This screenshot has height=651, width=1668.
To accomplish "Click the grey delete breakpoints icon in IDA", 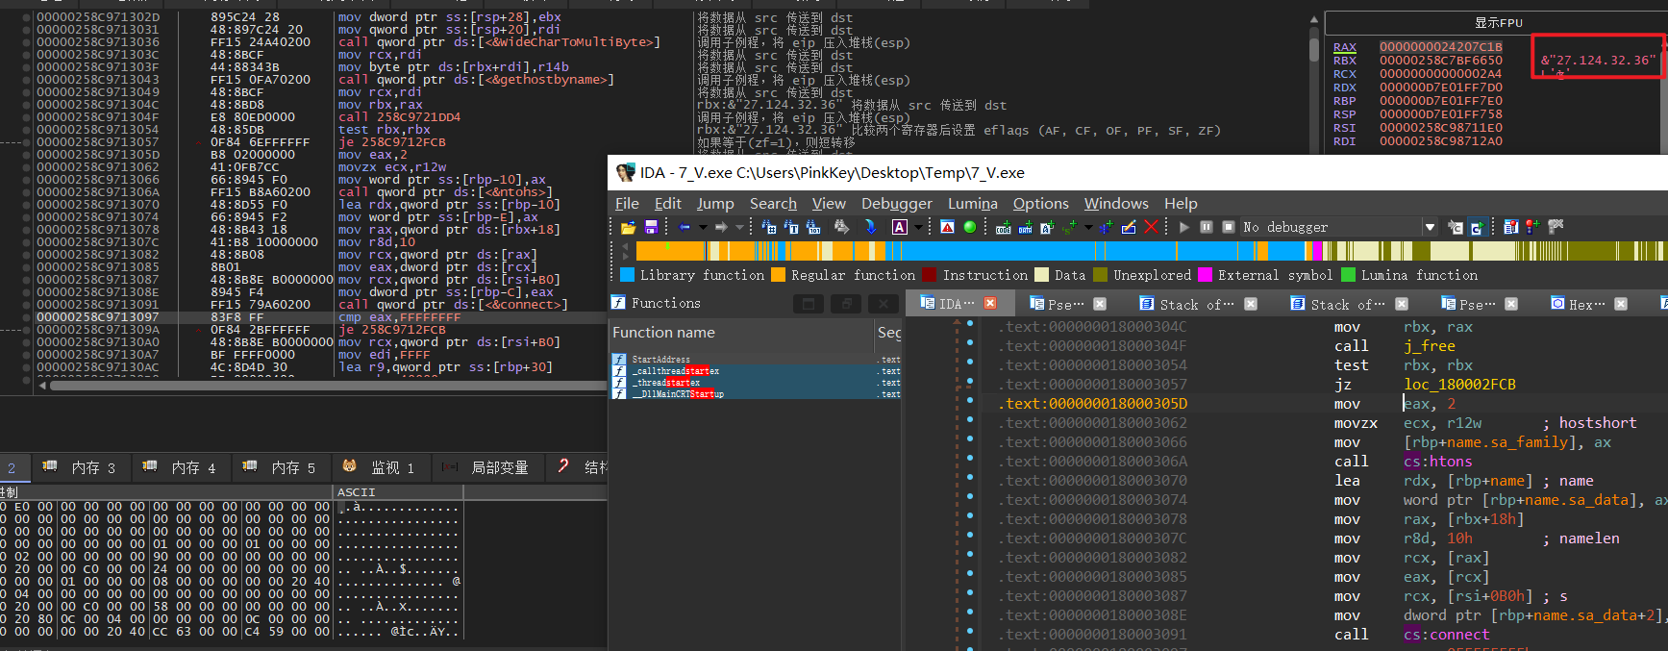I will (x=1556, y=227).
